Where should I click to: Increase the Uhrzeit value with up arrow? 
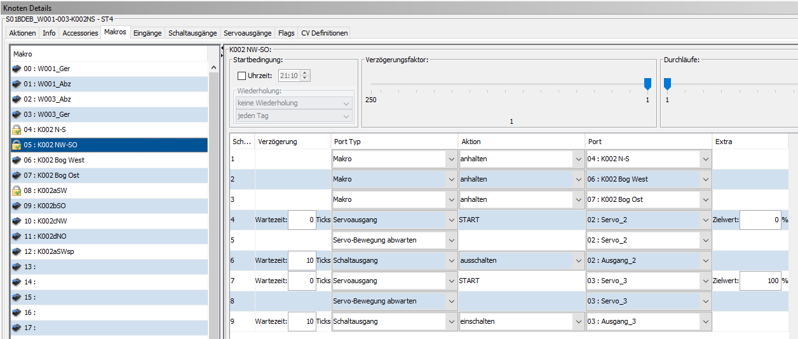[305, 72]
